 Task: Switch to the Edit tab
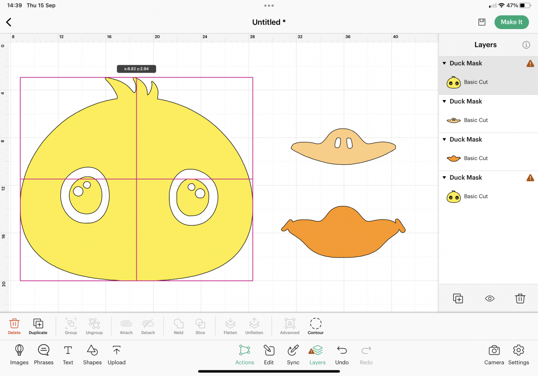coord(269,355)
